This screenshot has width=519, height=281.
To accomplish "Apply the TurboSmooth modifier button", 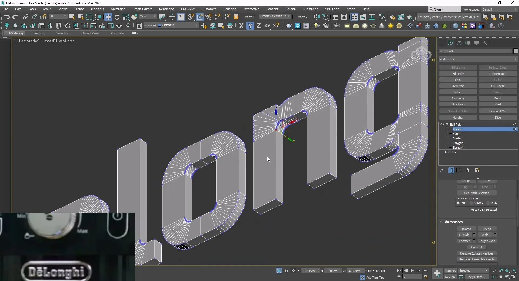I will (498, 74).
